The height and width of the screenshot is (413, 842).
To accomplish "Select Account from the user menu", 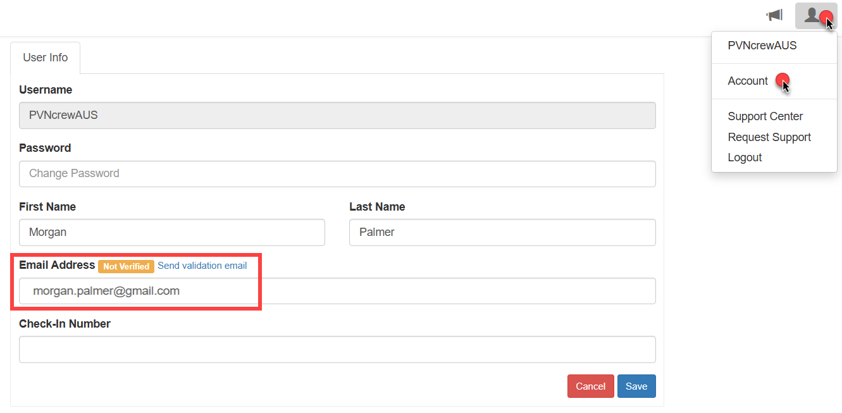I will point(748,81).
